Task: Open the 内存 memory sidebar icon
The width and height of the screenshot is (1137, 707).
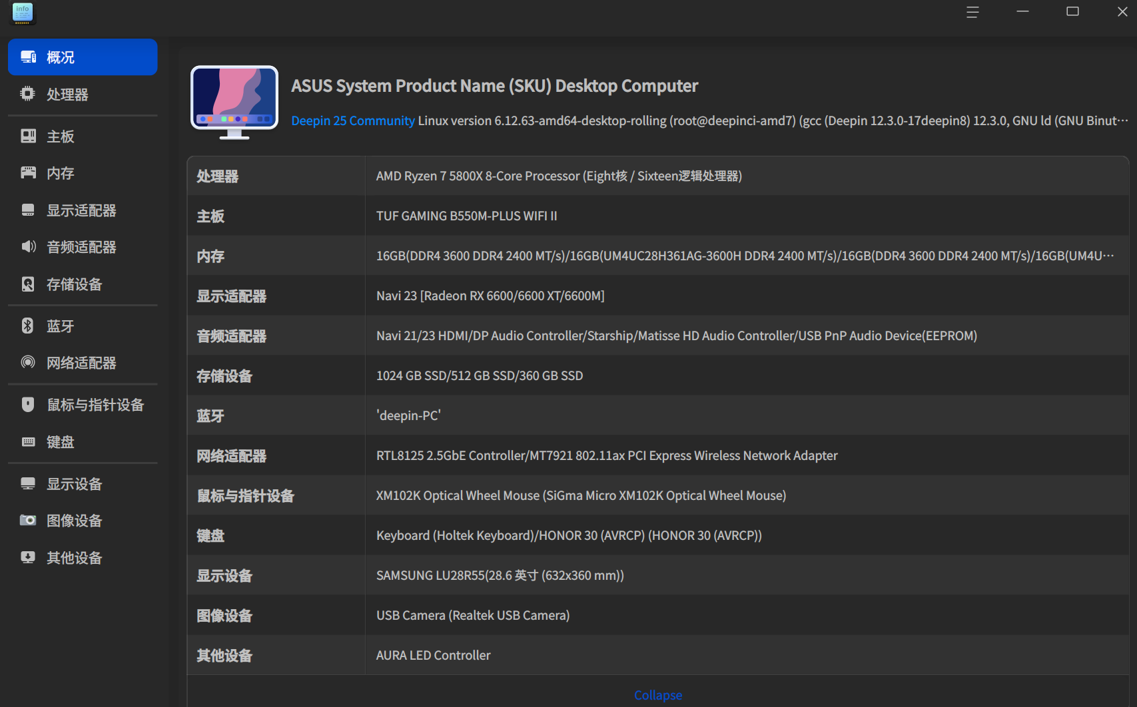Action: pos(28,173)
